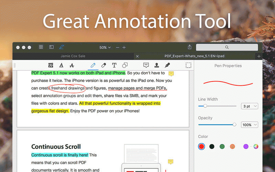Select the Pen drawing tool

93,65
